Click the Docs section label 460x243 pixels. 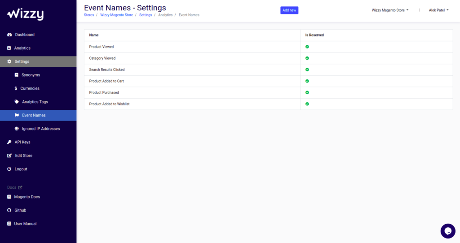12,187
